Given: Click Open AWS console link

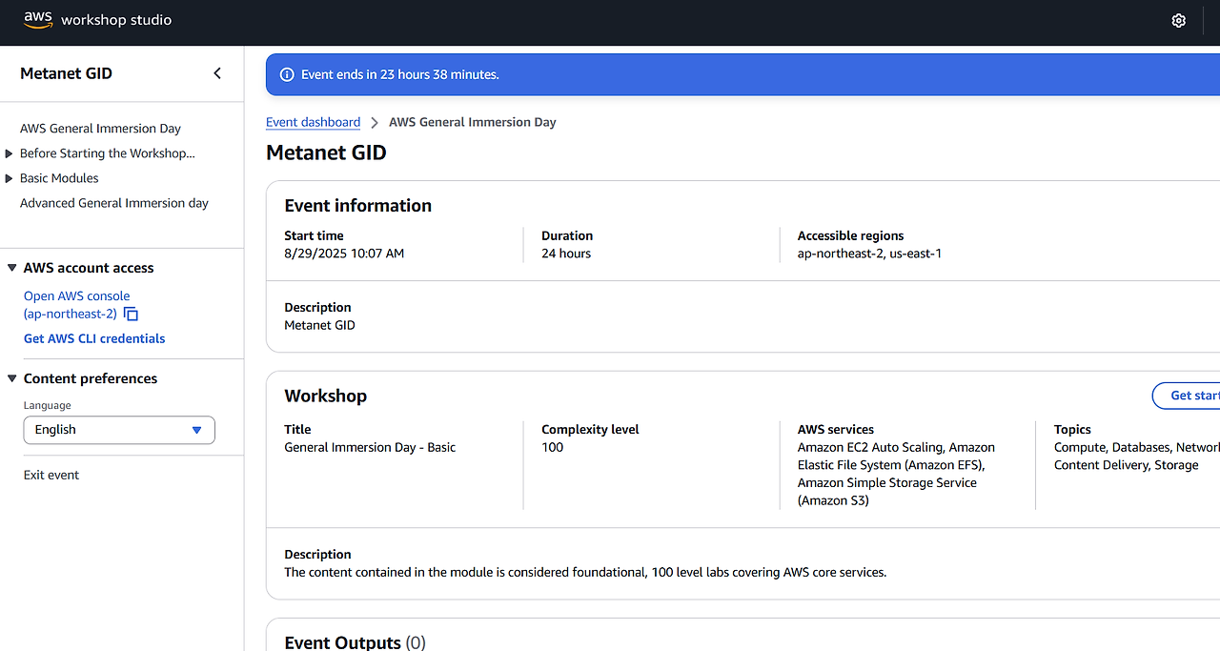Looking at the screenshot, I should tap(76, 305).
